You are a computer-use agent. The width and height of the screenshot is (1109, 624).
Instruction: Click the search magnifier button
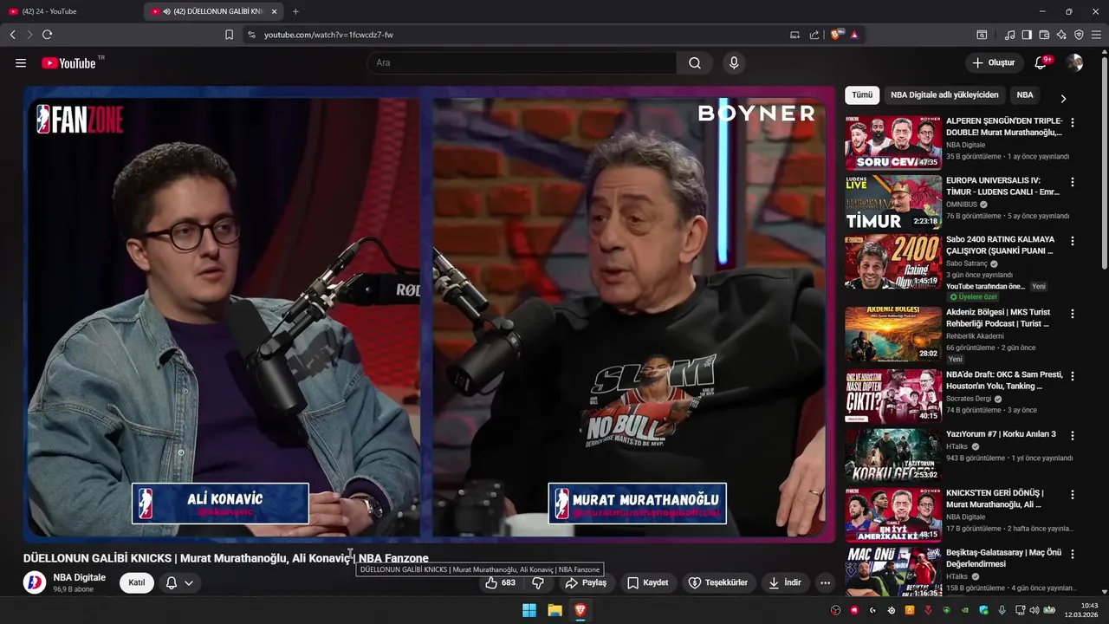click(695, 63)
